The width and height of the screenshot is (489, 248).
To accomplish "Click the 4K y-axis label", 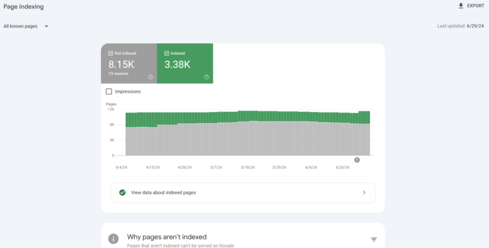I will click(112, 140).
